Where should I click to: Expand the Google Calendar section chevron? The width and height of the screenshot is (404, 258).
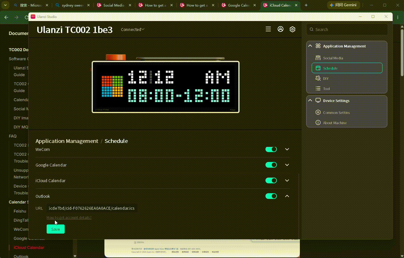pos(287,165)
